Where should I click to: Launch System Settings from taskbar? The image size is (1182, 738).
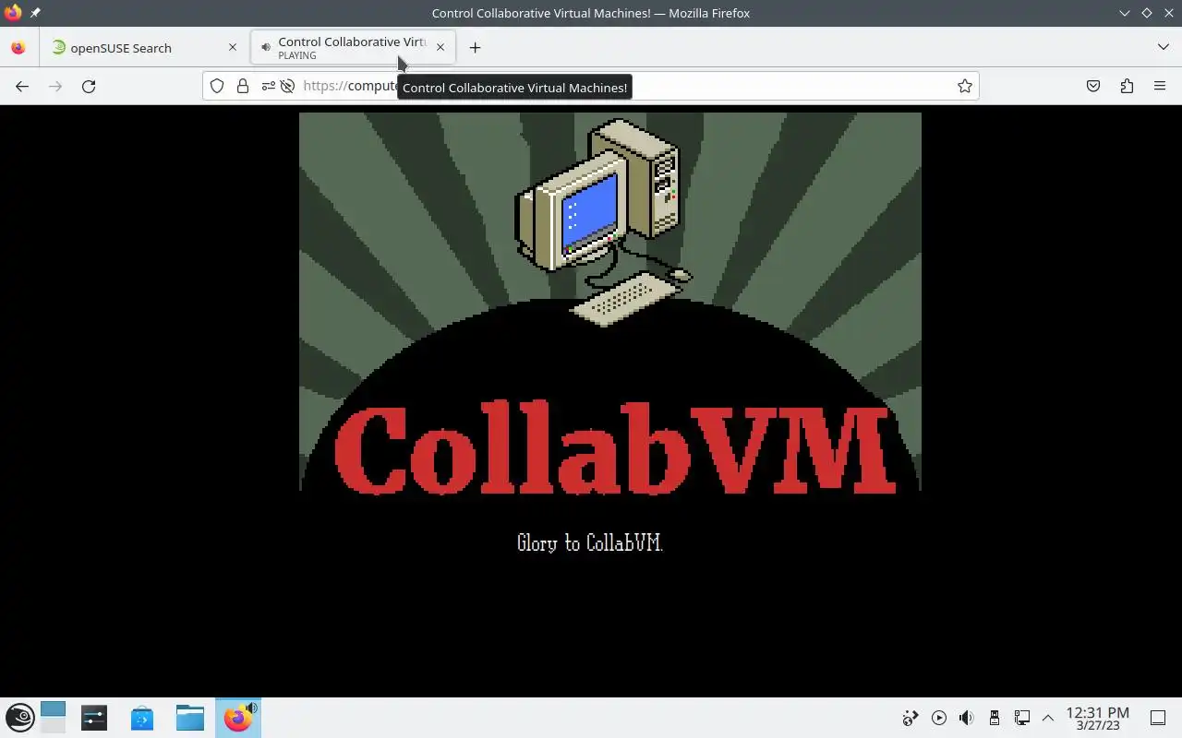point(94,718)
